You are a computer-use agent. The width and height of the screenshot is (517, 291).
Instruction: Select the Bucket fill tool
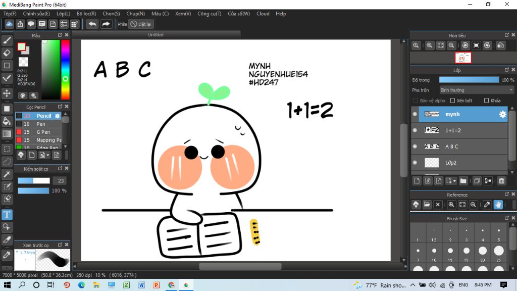pos(7,121)
